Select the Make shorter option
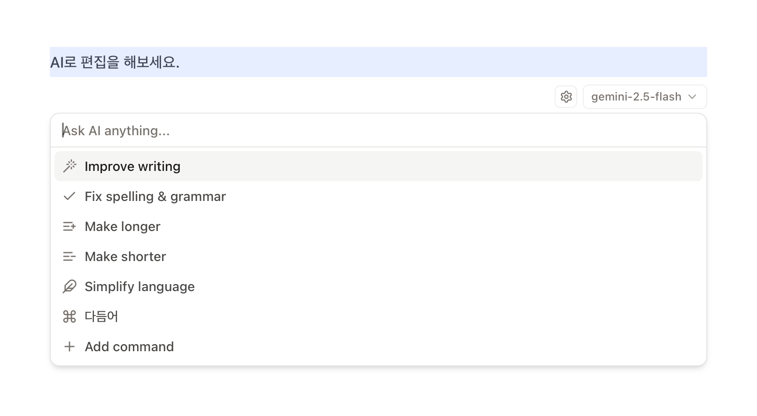This screenshot has height=416, width=757. pos(378,256)
